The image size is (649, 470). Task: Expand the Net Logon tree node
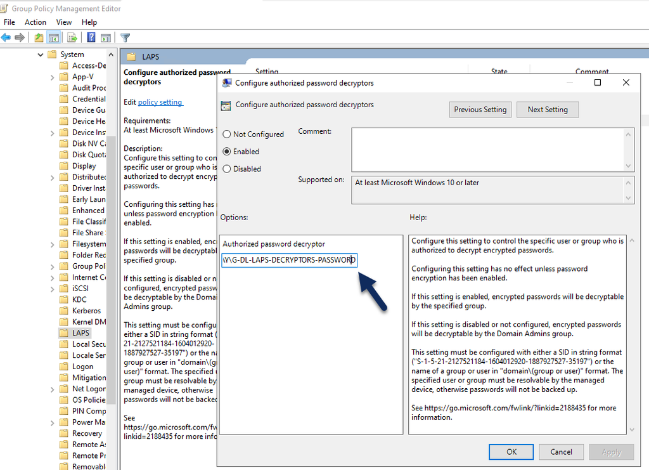click(52, 389)
